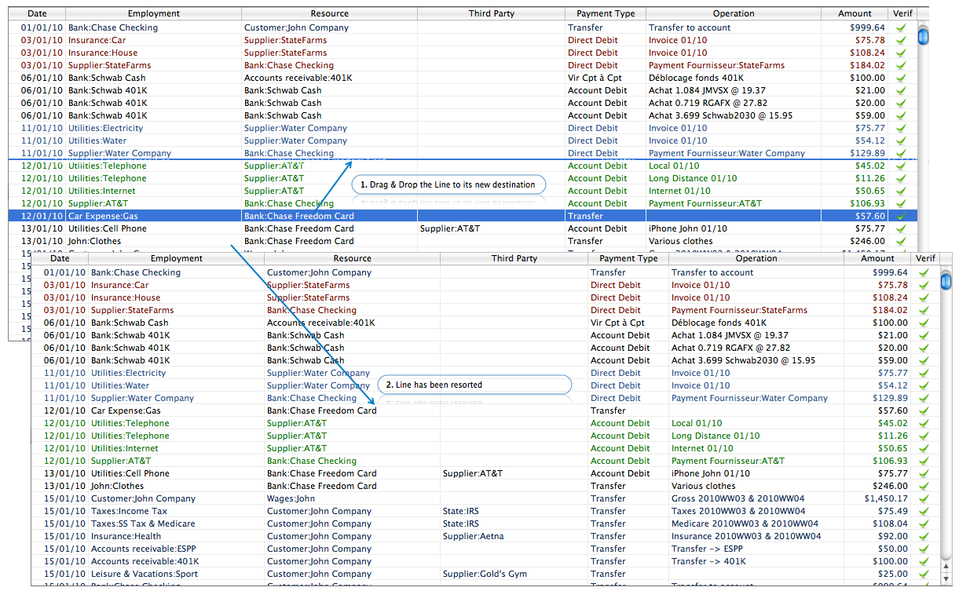The width and height of the screenshot is (959, 591).
Task: Toggle Verif checkmark for $999.64 row, upper table
Action: click(901, 27)
